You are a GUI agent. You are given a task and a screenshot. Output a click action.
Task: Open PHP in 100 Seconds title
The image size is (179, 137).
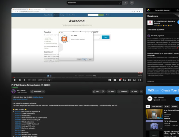pos(170,121)
